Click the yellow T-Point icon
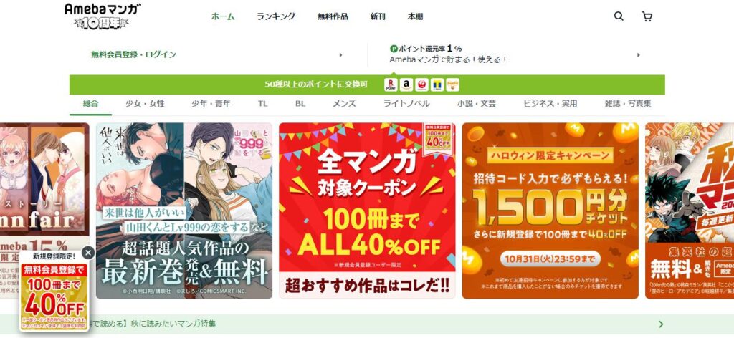The image size is (734, 338). (437, 84)
